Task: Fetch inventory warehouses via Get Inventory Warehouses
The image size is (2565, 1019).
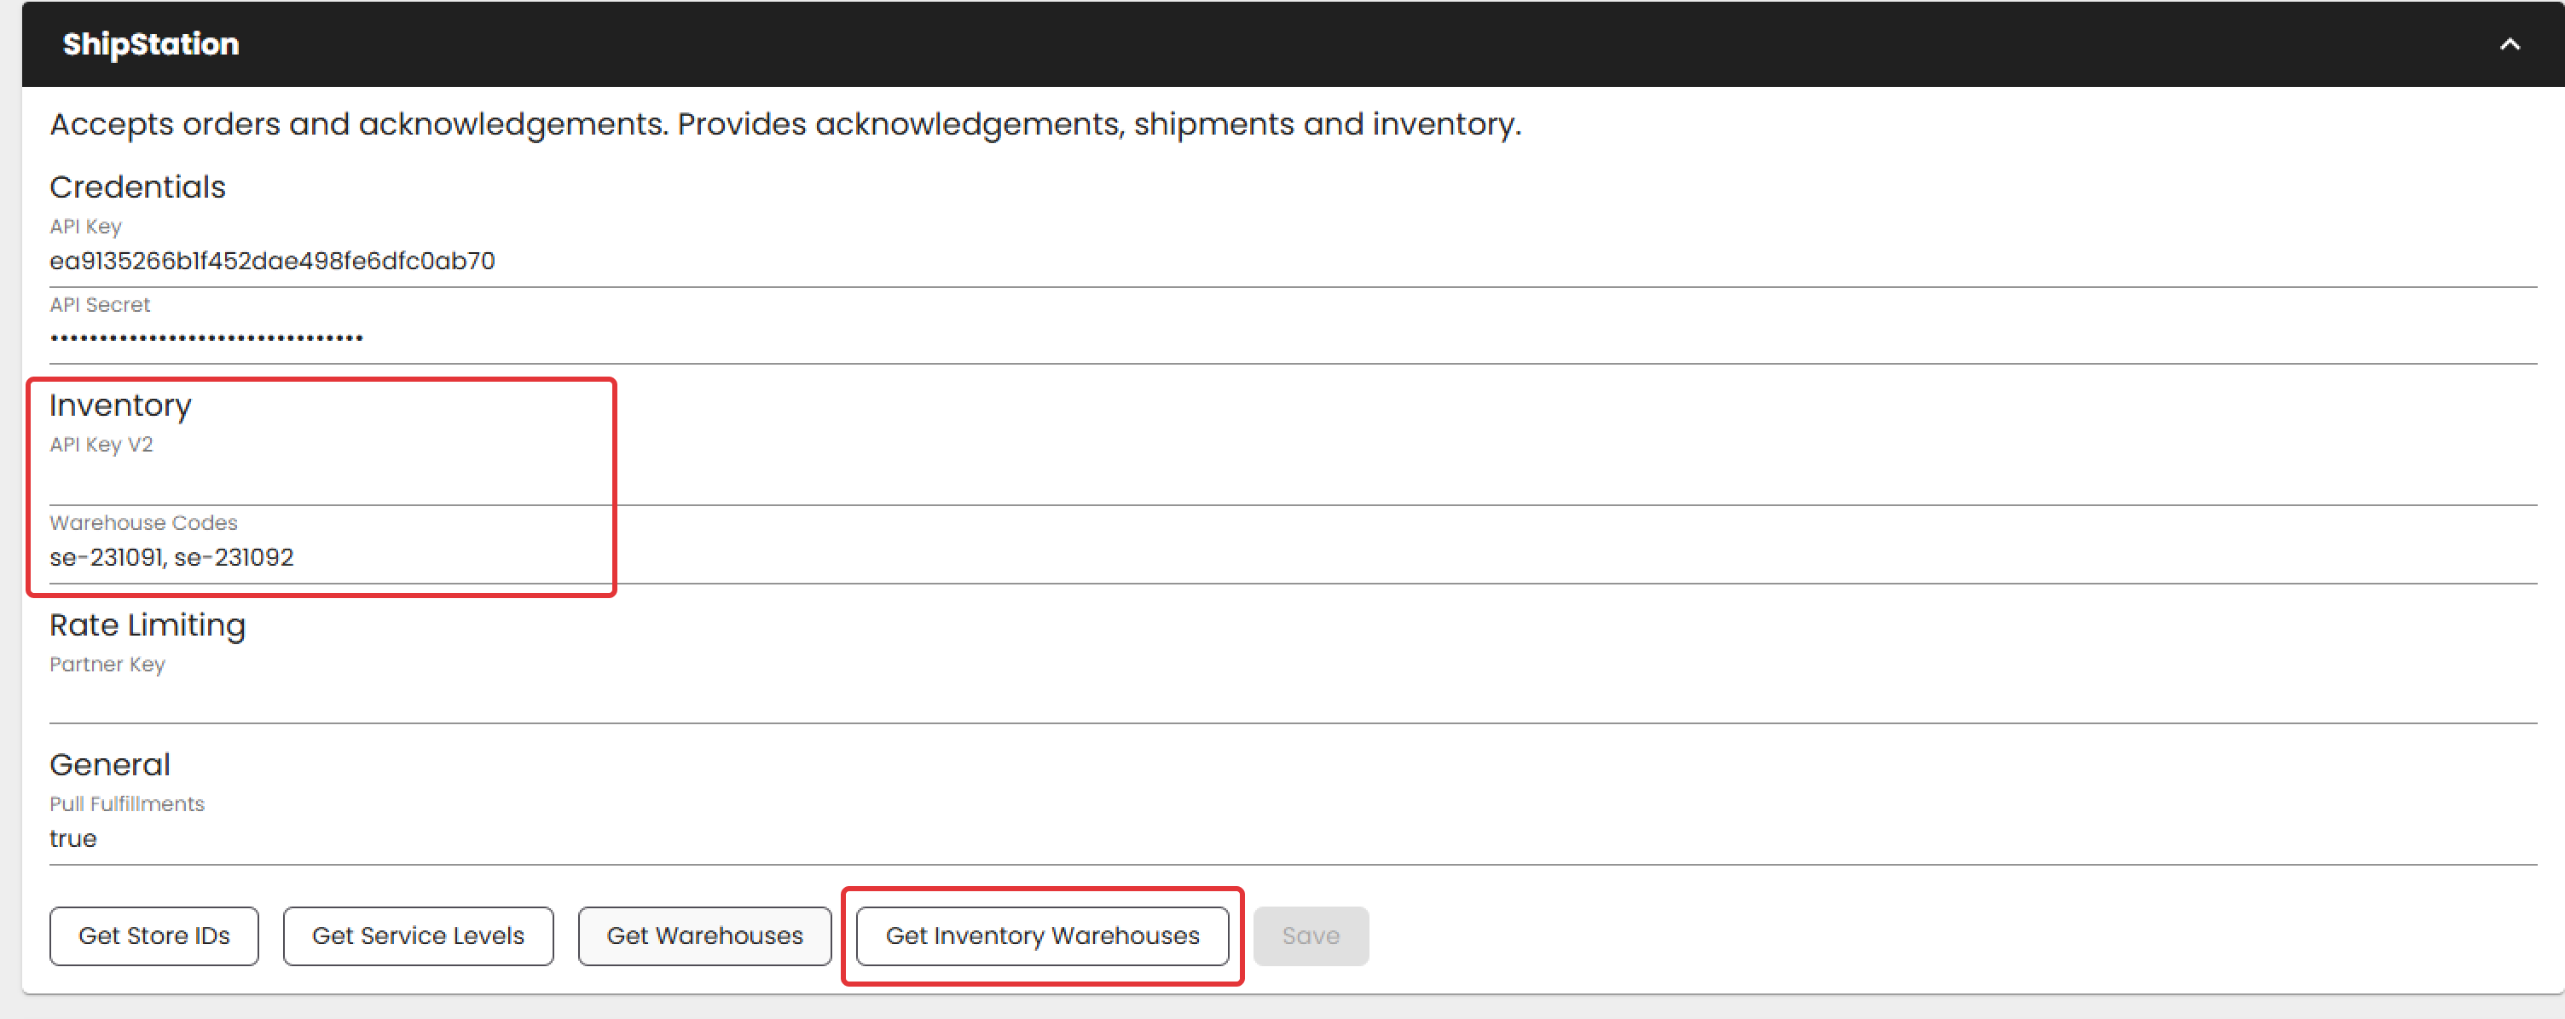Action: coord(1041,936)
